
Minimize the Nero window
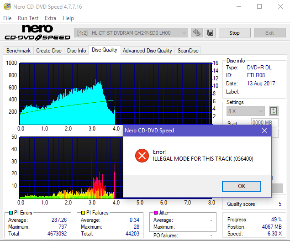pos(239,6)
